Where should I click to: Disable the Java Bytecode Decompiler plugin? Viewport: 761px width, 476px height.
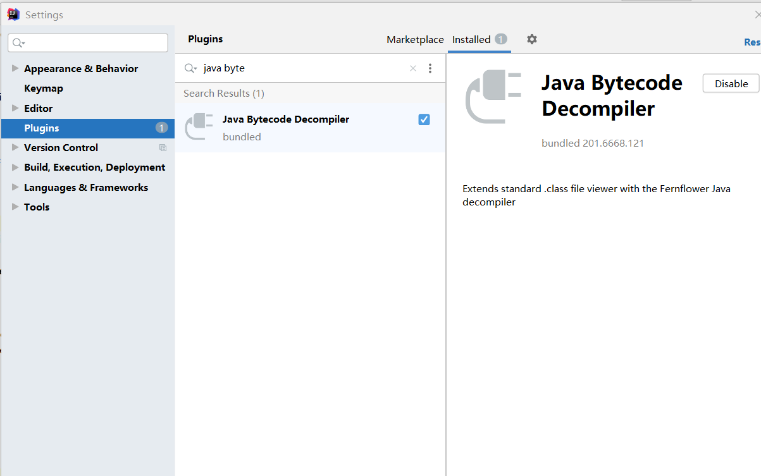[731, 83]
